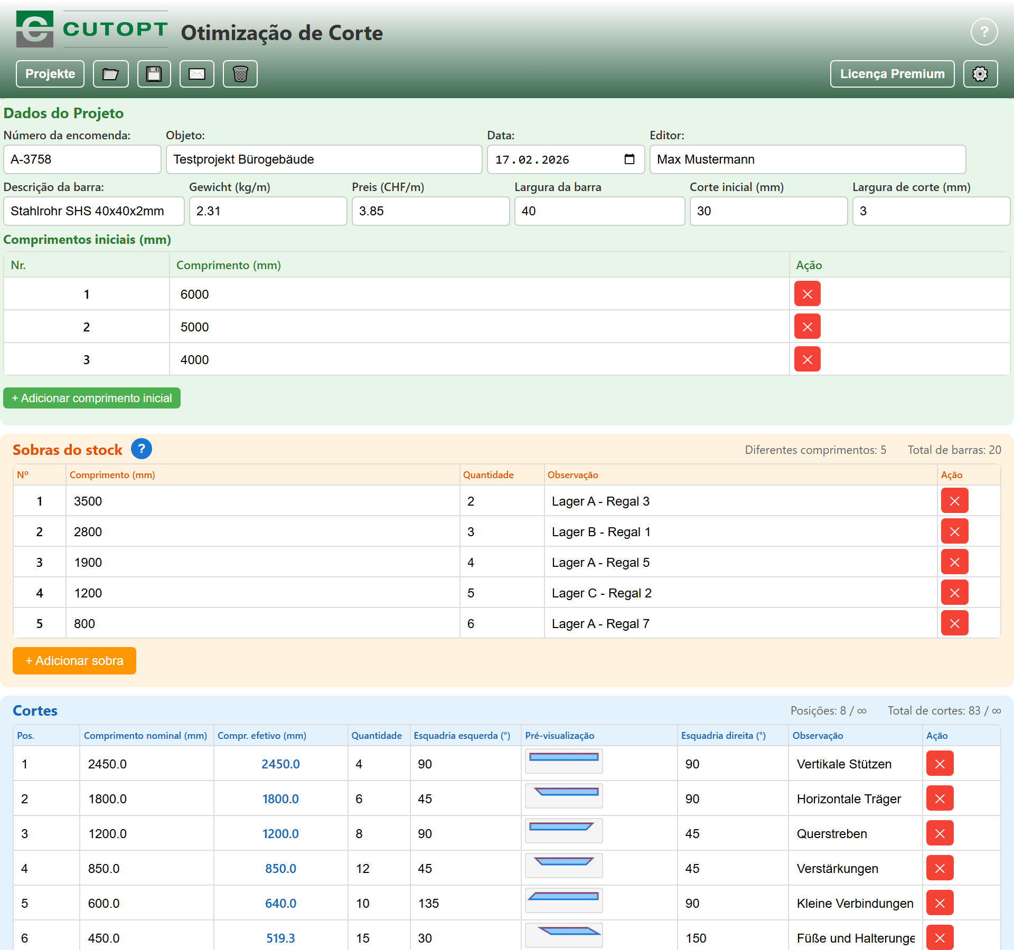Screen dimensions: 1014x950
Task: Open project folder icon button
Action: [111, 74]
